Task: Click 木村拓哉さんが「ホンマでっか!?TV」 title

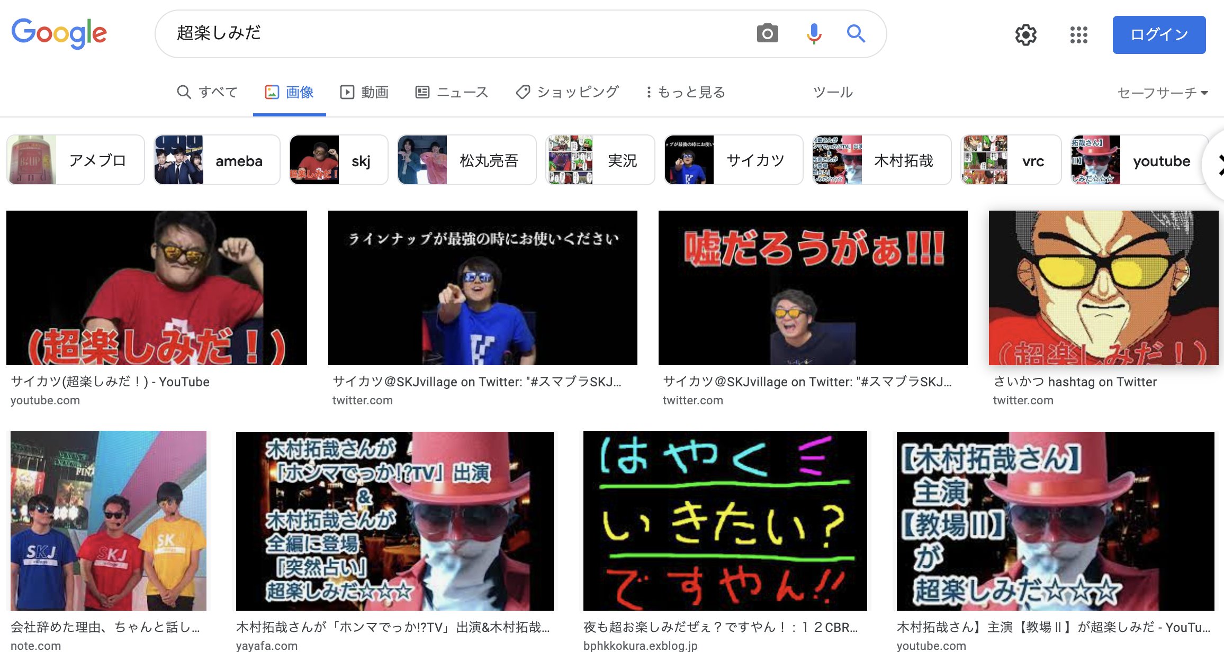Action: click(393, 627)
